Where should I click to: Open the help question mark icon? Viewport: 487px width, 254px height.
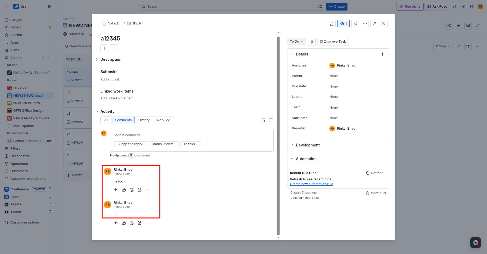tap(463, 7)
